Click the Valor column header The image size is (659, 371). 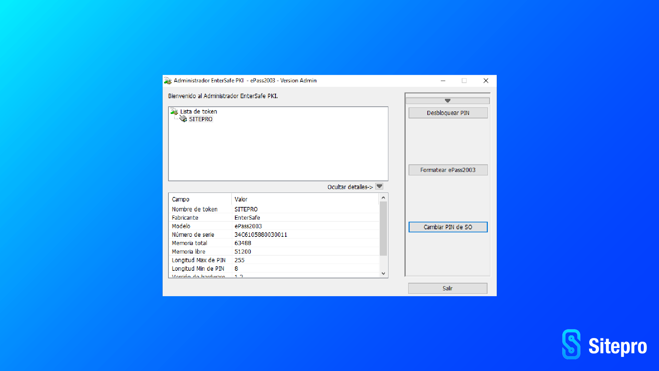[x=305, y=199]
